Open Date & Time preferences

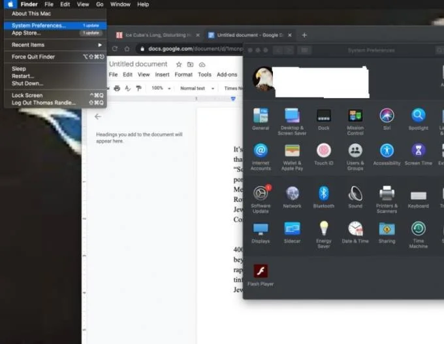coord(355,233)
